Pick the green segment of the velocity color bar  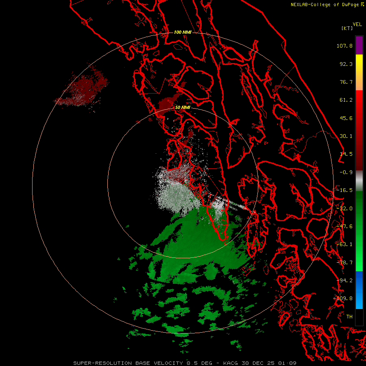[x=359, y=231]
